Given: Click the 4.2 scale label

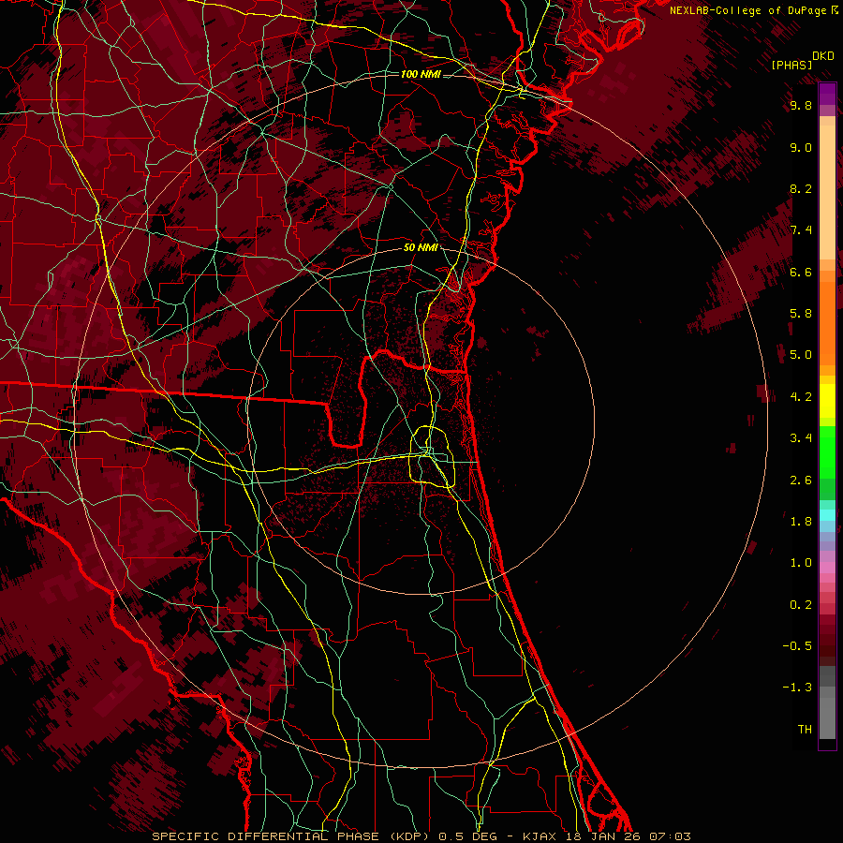Looking at the screenshot, I should click(801, 397).
